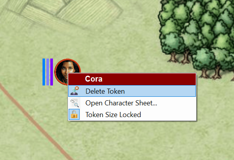
Task: Click the purple token status bar
Action: pos(51,72)
